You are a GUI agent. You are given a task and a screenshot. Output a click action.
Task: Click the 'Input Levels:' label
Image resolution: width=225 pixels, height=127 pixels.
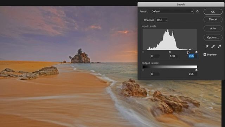tap(149, 26)
